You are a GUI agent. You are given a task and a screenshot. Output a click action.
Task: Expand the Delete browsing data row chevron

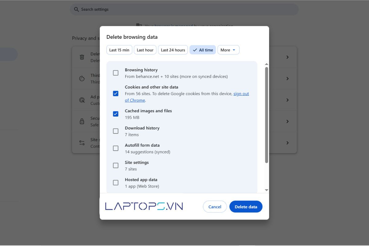pos(287,57)
